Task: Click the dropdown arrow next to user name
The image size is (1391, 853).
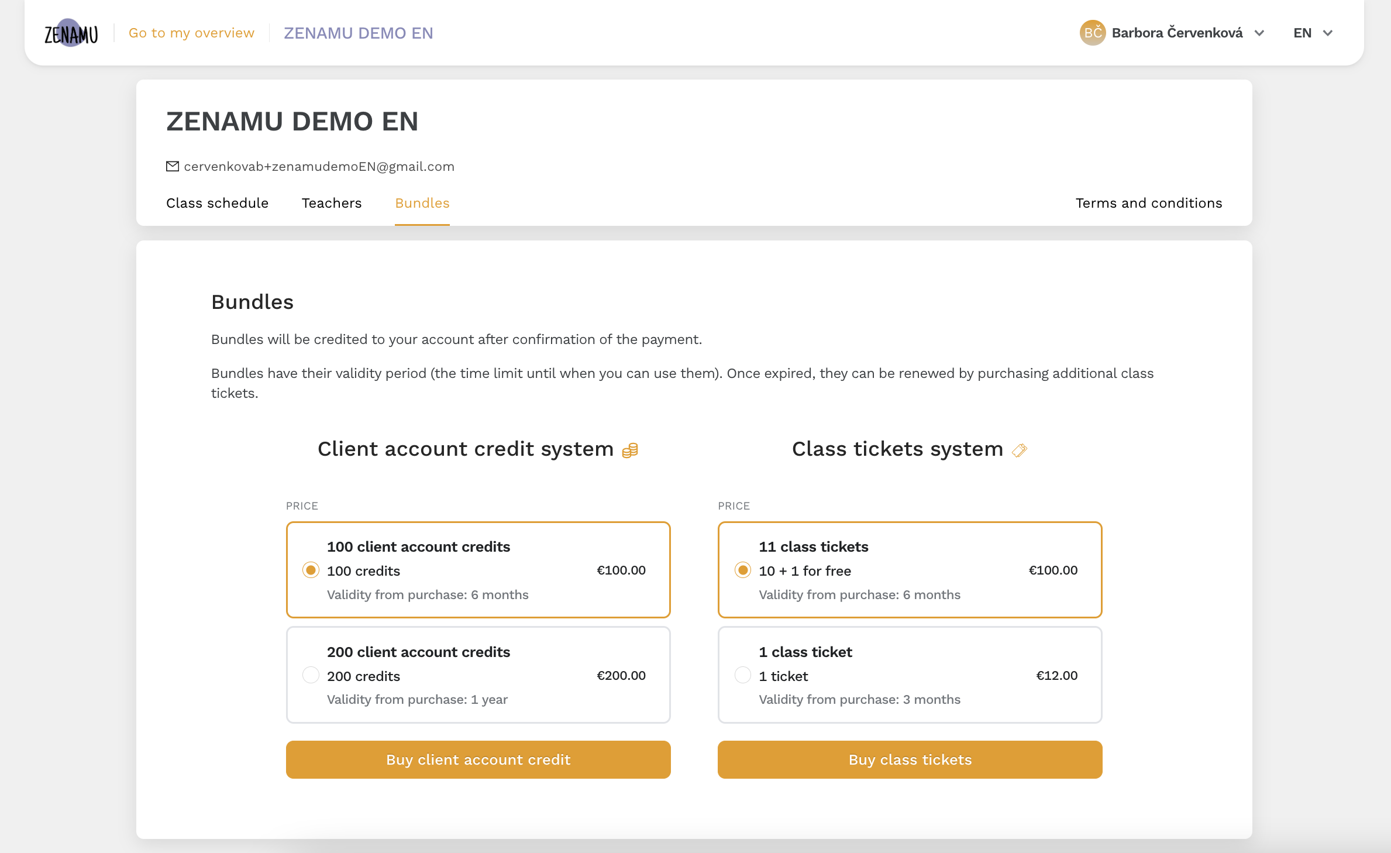Action: tap(1261, 33)
